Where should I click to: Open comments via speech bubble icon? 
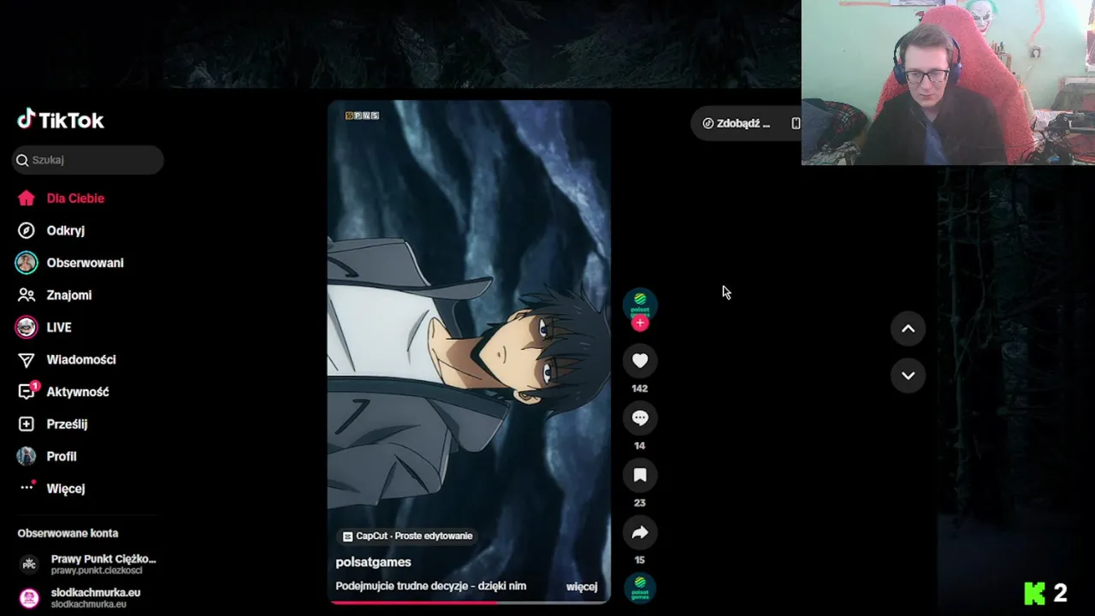tap(640, 418)
